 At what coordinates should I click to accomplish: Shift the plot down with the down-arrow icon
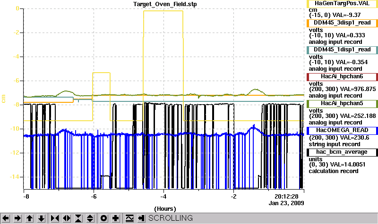pos(41,218)
